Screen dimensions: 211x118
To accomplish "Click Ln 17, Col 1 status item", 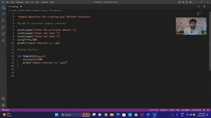I will [x=154, y=110].
